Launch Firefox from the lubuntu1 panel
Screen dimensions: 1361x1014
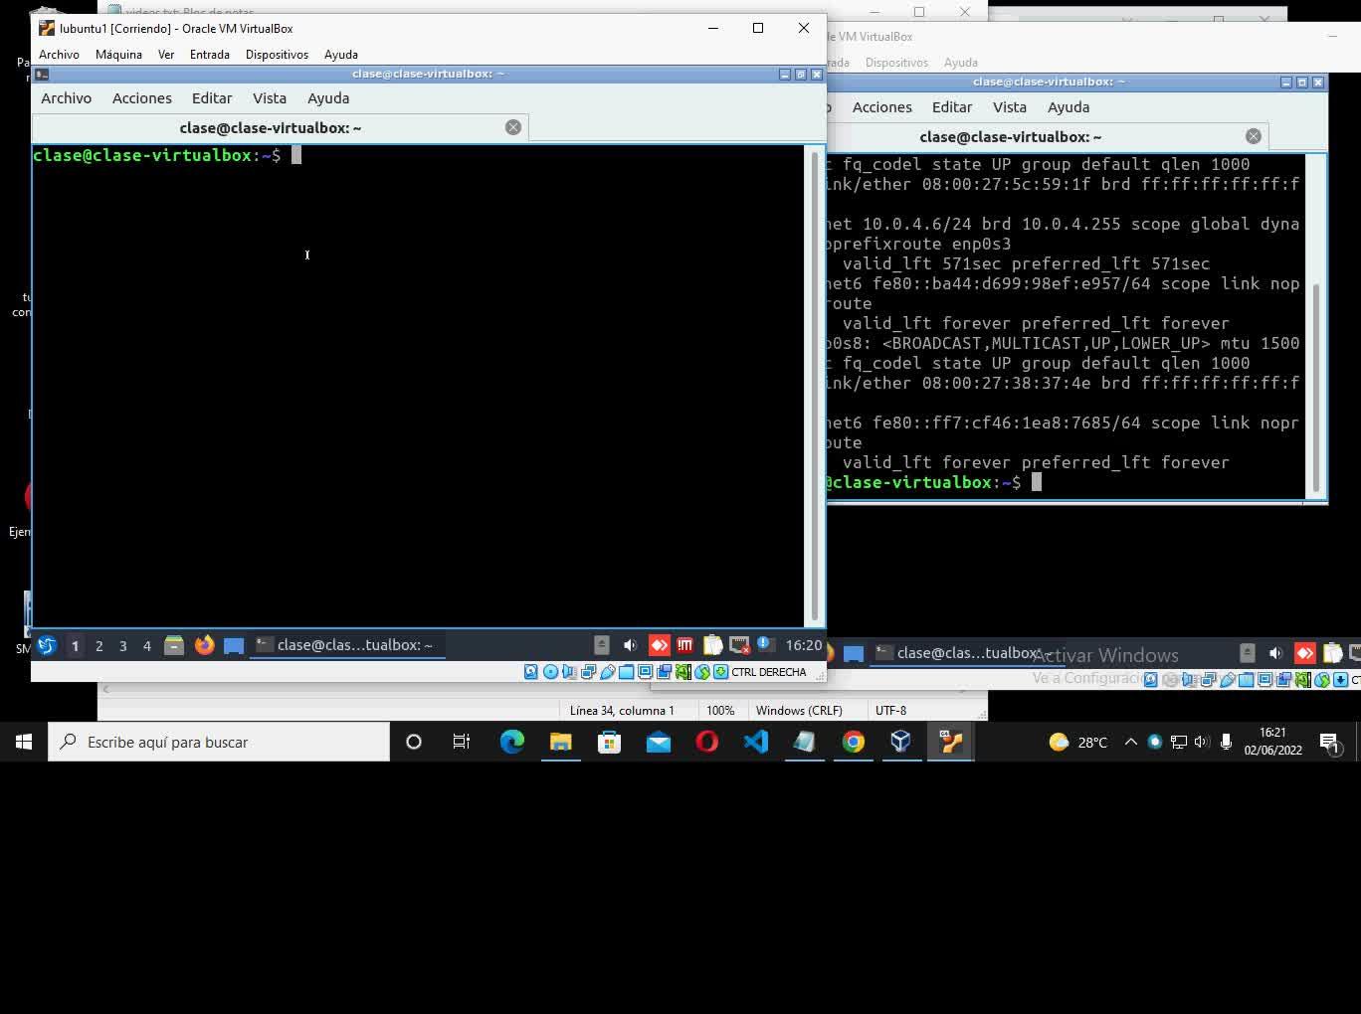pos(204,645)
